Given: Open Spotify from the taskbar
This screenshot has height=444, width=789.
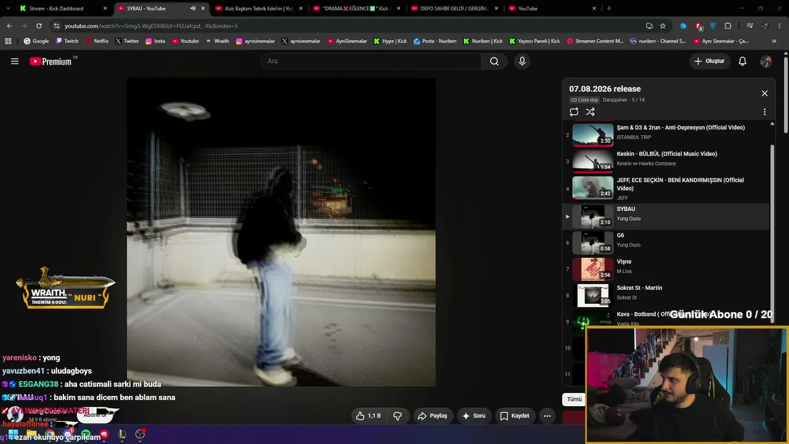Looking at the screenshot, I should pos(86,435).
